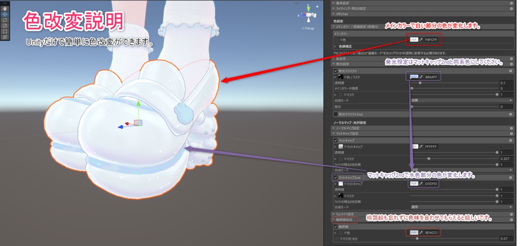Screen dimensions: 522x246
Task: Open gear menu for リムライト設定
Action: (511, 214)
